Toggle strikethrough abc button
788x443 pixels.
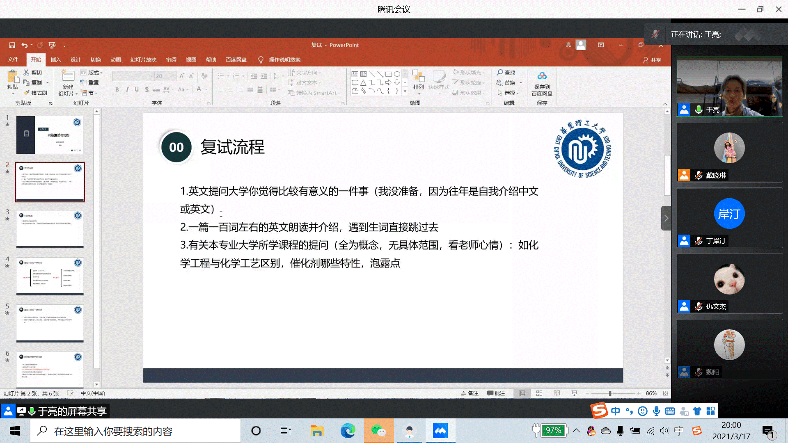tap(156, 89)
